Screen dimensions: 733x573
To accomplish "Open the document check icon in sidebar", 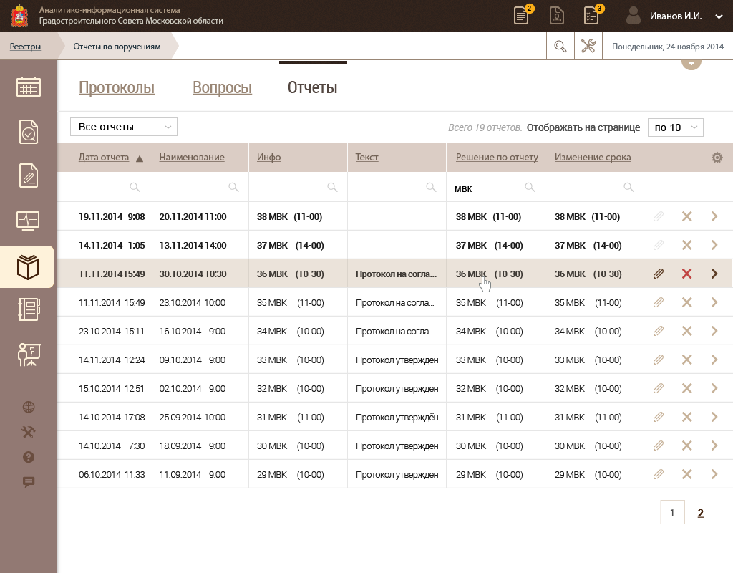I will tap(28, 132).
